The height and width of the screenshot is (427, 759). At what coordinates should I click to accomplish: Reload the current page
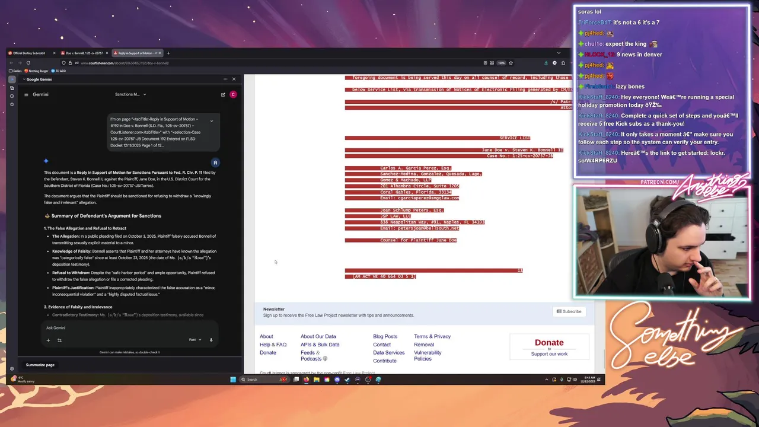pos(28,63)
